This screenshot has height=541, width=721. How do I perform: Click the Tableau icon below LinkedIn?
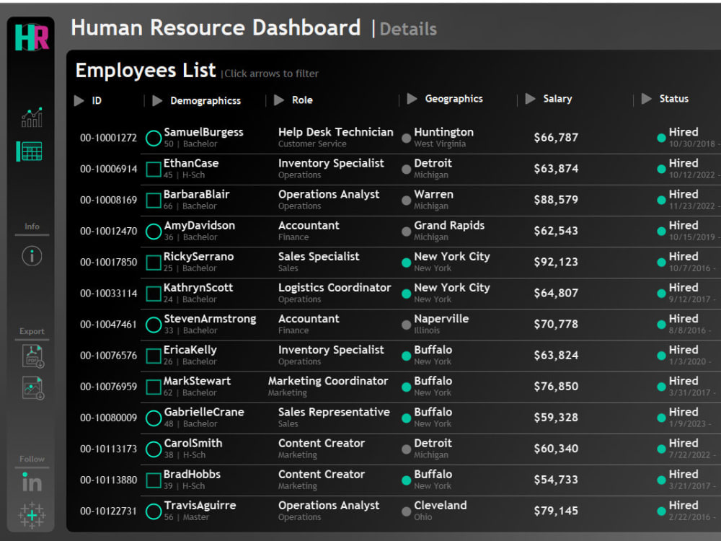[x=31, y=514]
